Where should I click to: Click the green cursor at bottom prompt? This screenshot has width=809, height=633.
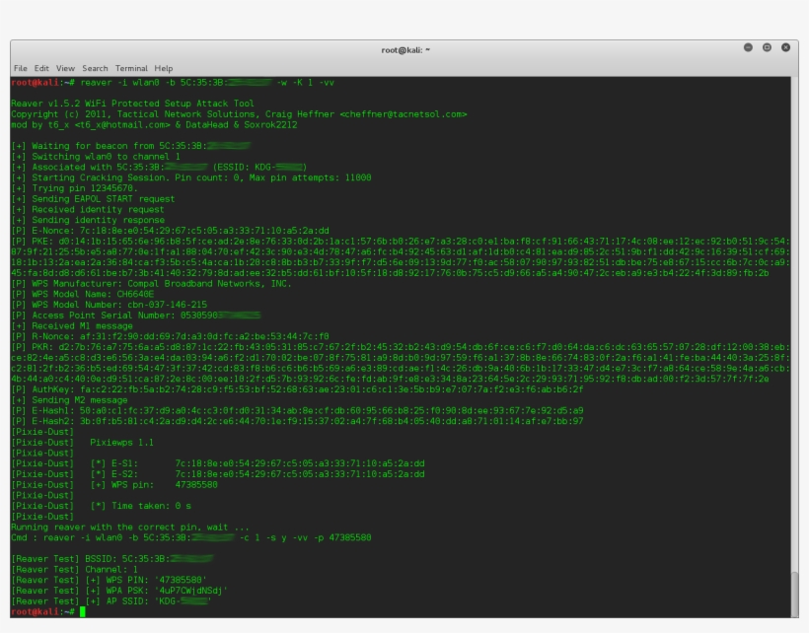point(82,612)
